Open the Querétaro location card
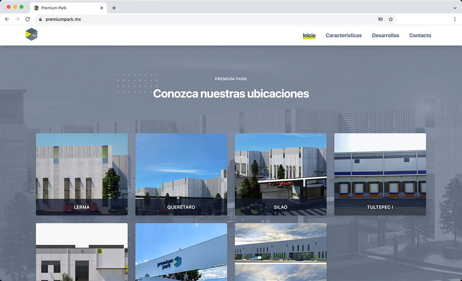This screenshot has height=281, width=462. click(x=181, y=174)
